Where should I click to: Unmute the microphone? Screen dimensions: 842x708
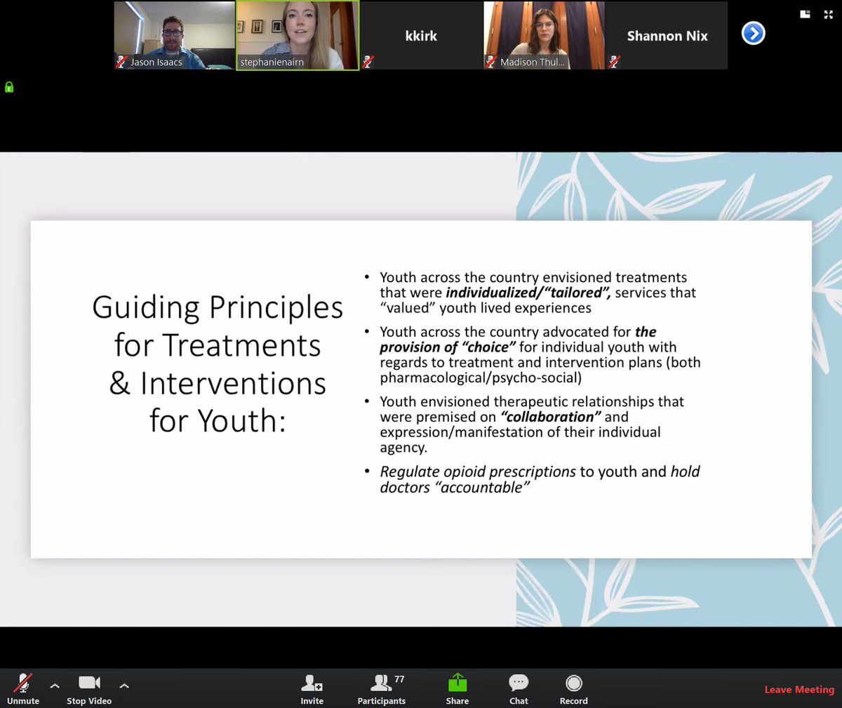(x=23, y=689)
